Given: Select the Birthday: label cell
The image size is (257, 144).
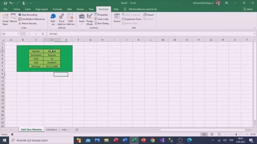Looking at the screenshot, I should coord(36,66).
